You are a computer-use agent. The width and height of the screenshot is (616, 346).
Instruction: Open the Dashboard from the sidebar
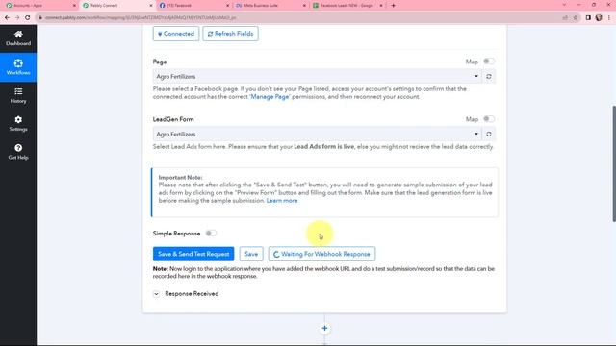point(18,38)
